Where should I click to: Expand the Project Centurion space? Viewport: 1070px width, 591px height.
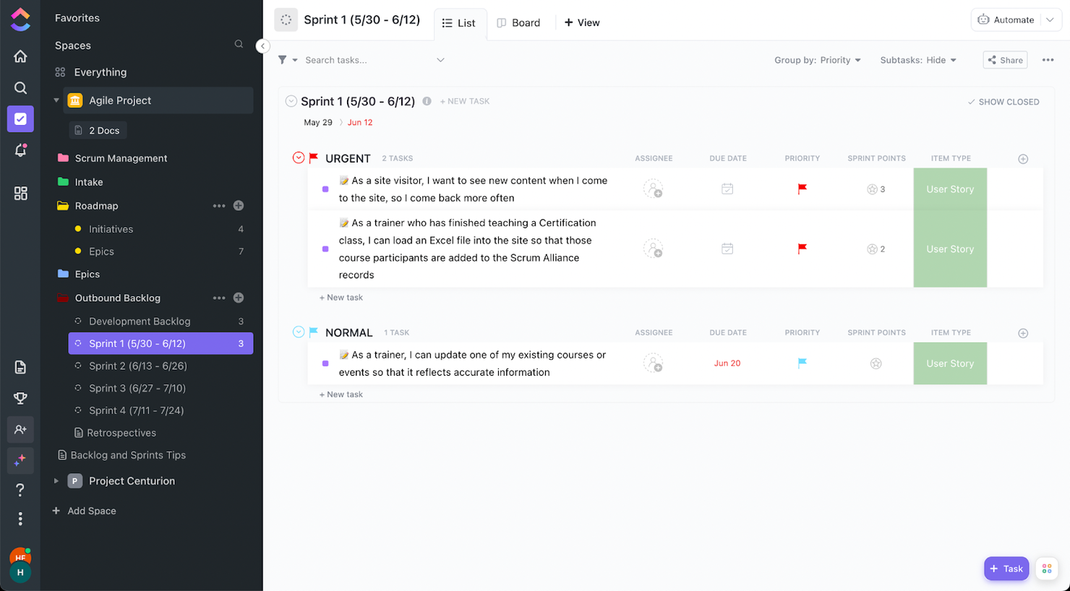pyautogui.click(x=56, y=481)
